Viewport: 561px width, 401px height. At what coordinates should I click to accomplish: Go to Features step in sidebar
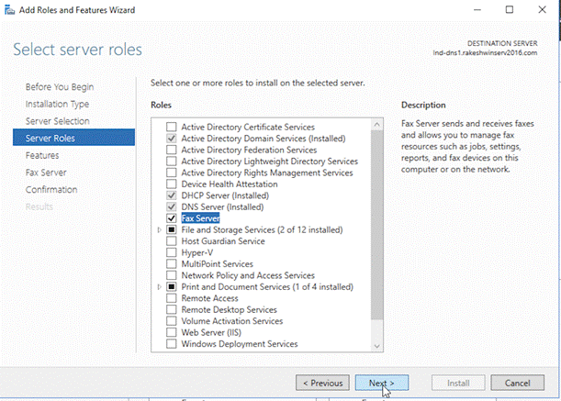tap(42, 155)
